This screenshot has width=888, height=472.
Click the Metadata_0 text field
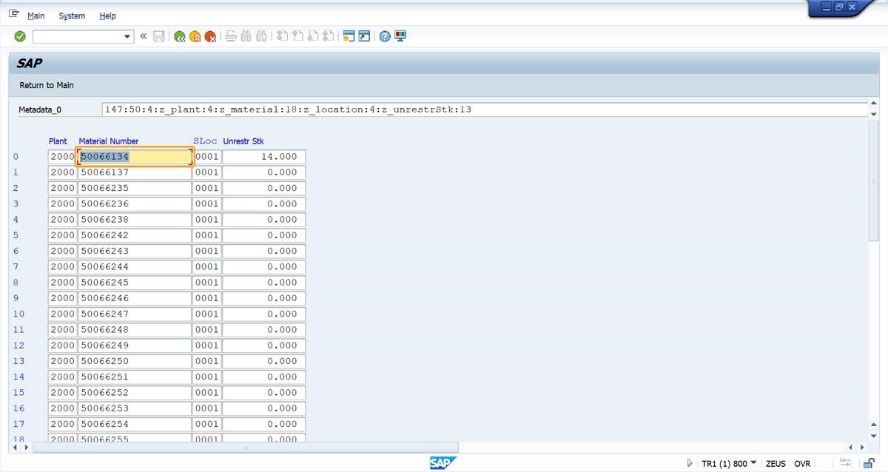click(x=485, y=109)
